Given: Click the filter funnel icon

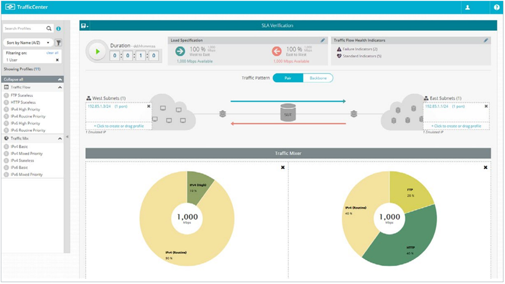Looking at the screenshot, I should pyautogui.click(x=58, y=43).
